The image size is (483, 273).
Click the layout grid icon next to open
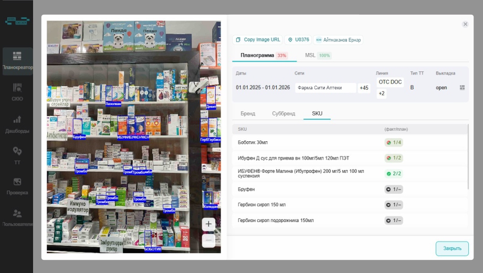coord(462,88)
